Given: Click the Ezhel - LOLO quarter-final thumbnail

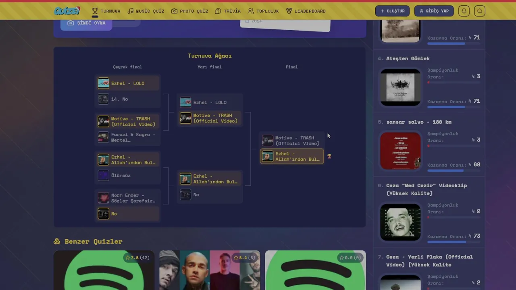Looking at the screenshot, I should 104,83.
